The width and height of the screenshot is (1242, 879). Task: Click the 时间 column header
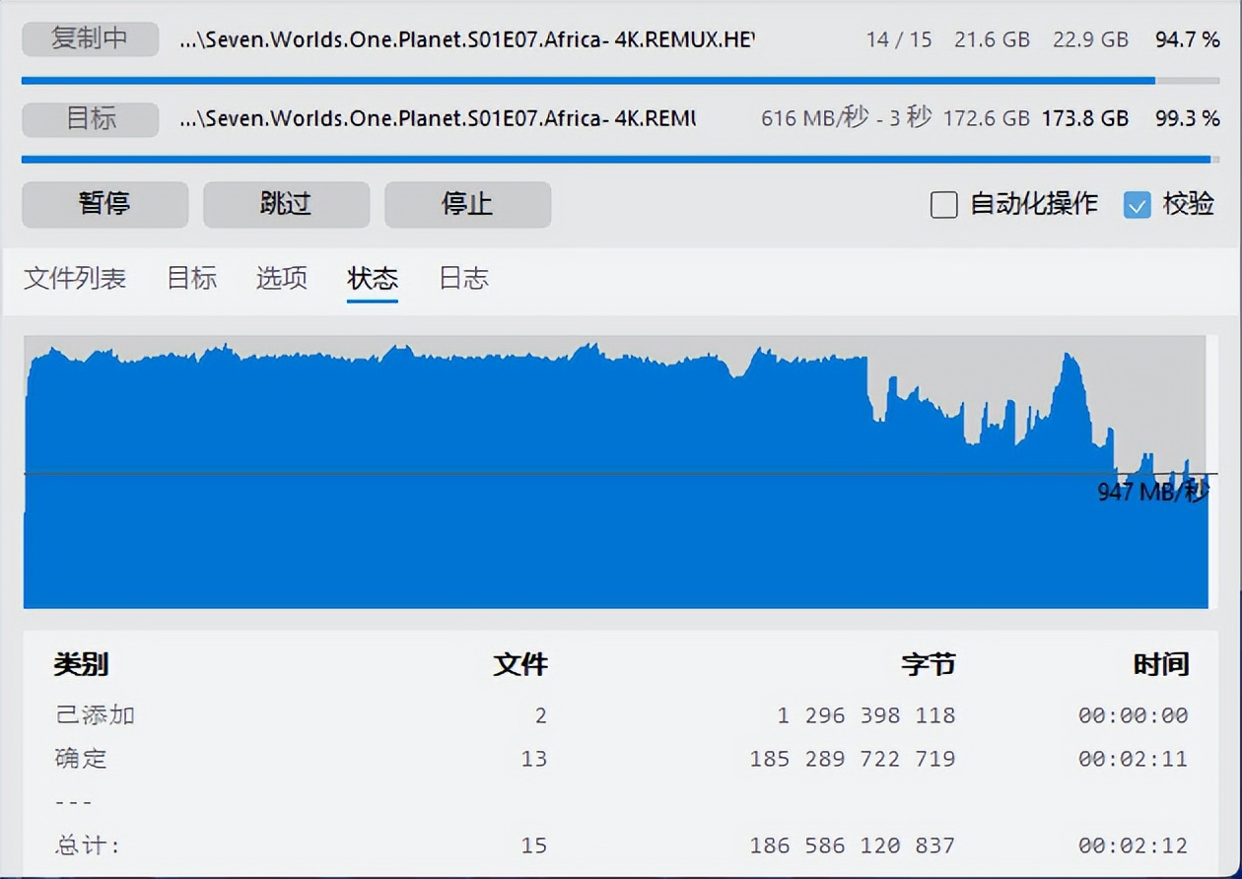pos(1161,664)
